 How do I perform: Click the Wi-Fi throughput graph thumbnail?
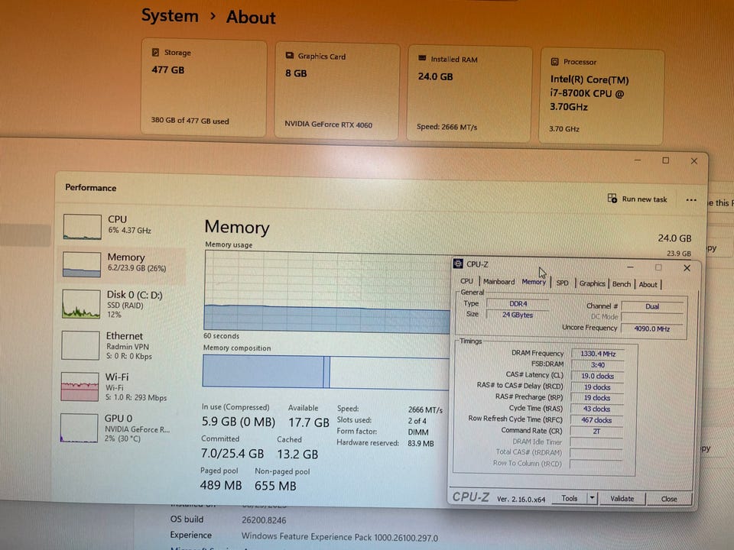[80, 387]
